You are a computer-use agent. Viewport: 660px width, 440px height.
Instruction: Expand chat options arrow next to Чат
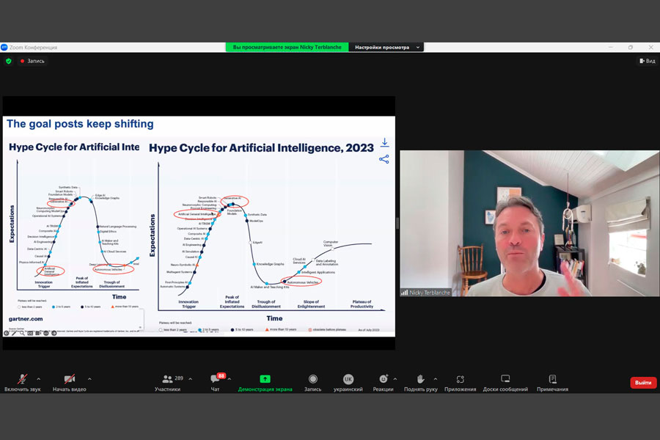click(230, 379)
